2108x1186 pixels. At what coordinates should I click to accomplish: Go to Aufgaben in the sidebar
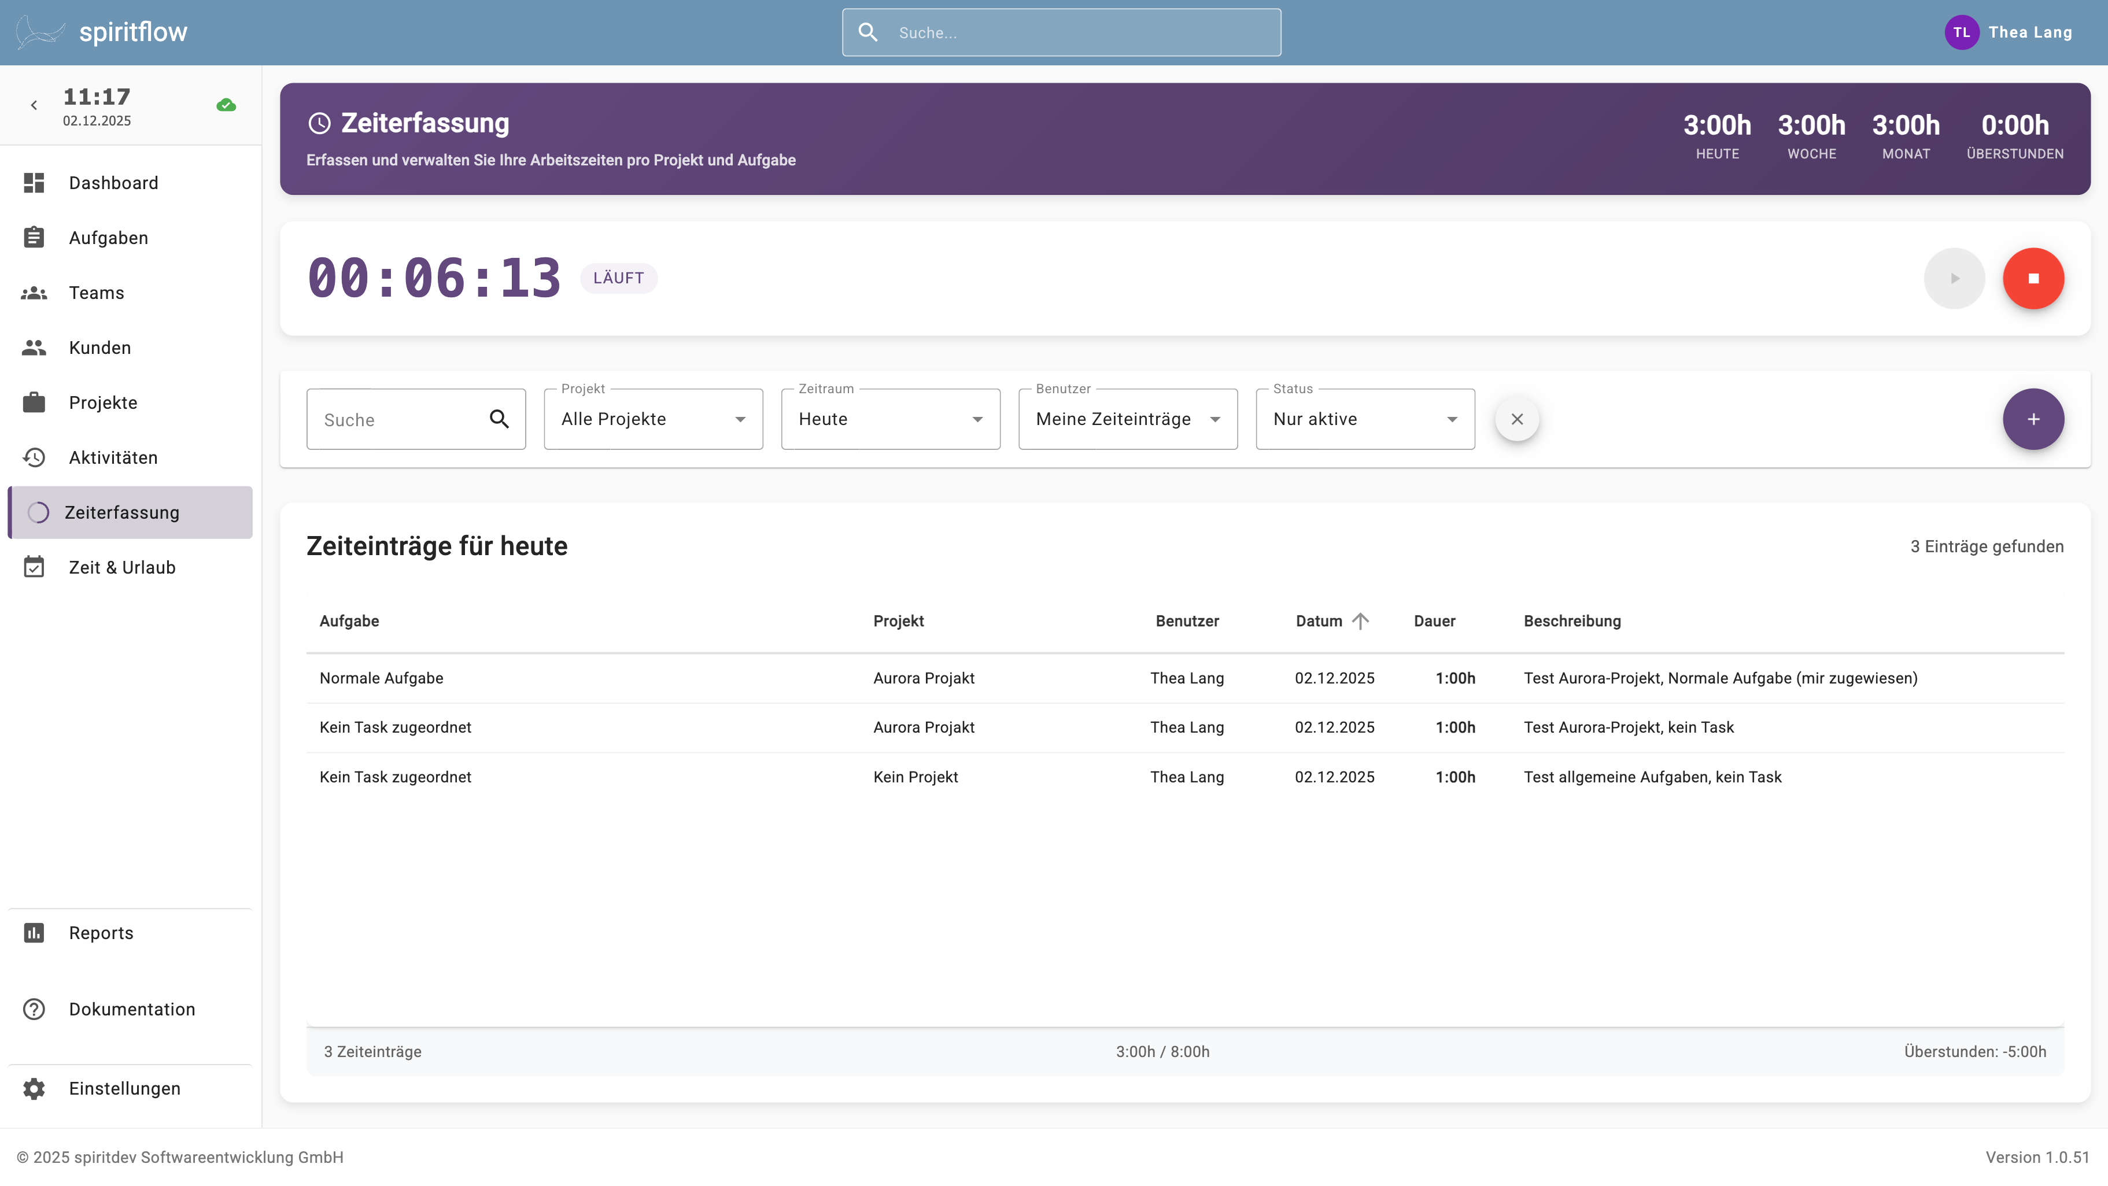(x=130, y=237)
